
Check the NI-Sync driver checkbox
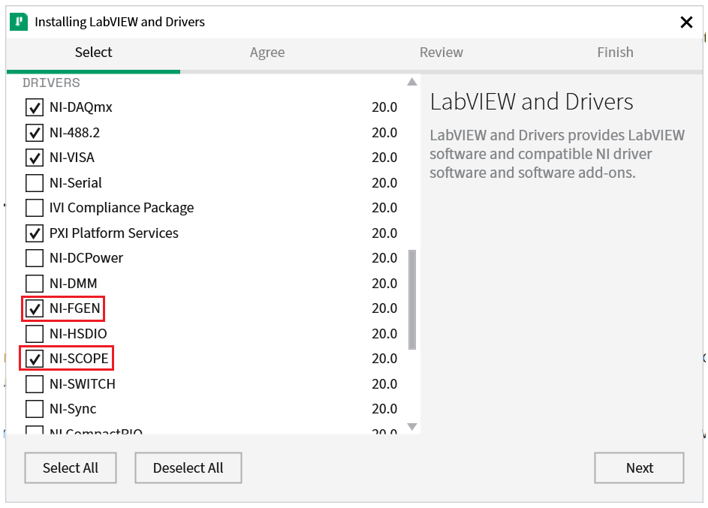coord(35,409)
